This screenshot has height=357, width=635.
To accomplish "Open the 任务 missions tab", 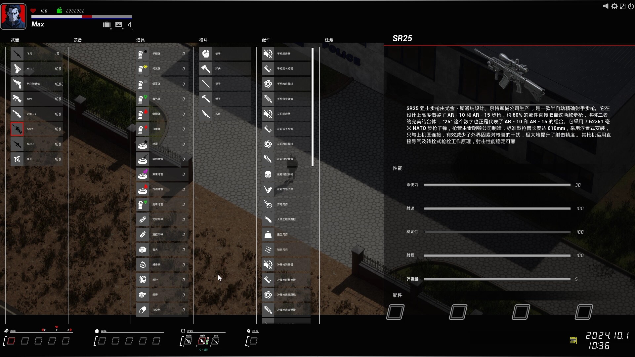I will coord(329,40).
